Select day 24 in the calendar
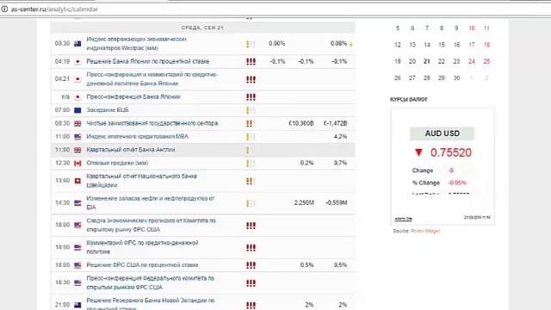Viewport: 551px width, 310px height. click(472, 61)
